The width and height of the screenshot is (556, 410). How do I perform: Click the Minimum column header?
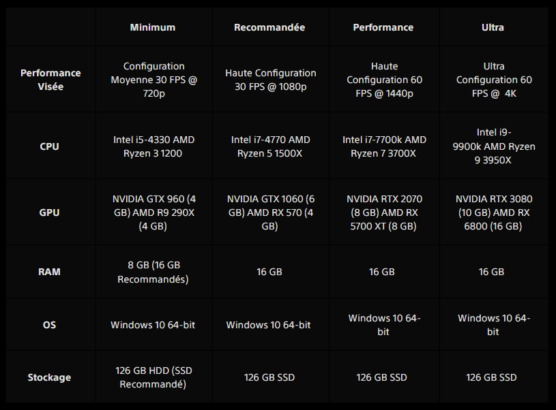pos(153,27)
